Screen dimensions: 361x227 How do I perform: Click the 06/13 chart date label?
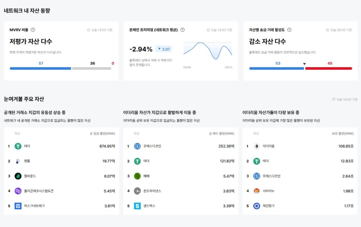pos(228,68)
